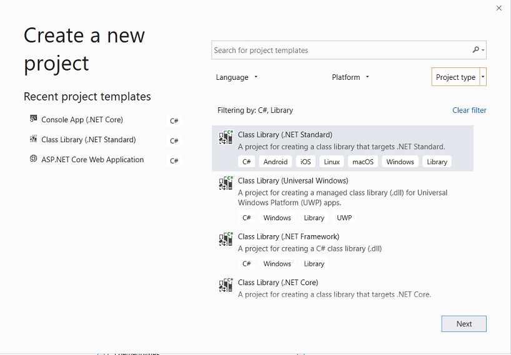Image resolution: width=511 pixels, height=355 pixels.
Task: Click the magnifier search icon in the search box
Action: (x=476, y=50)
